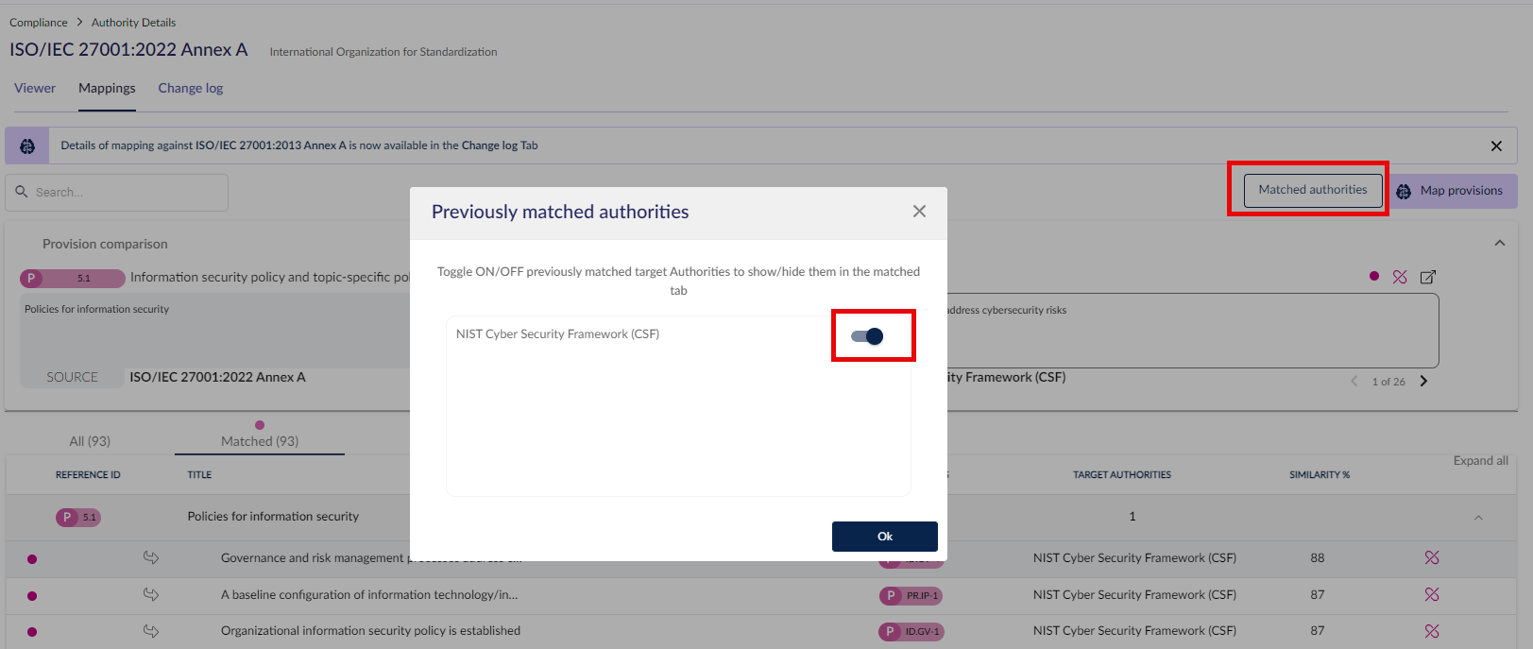This screenshot has width=1533, height=649.
Task: Go to previous comparison of 26
Action: point(1354,382)
